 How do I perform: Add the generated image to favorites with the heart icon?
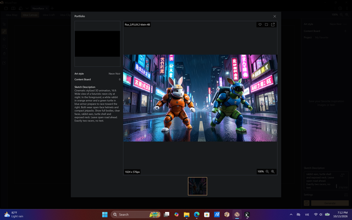[260, 24]
